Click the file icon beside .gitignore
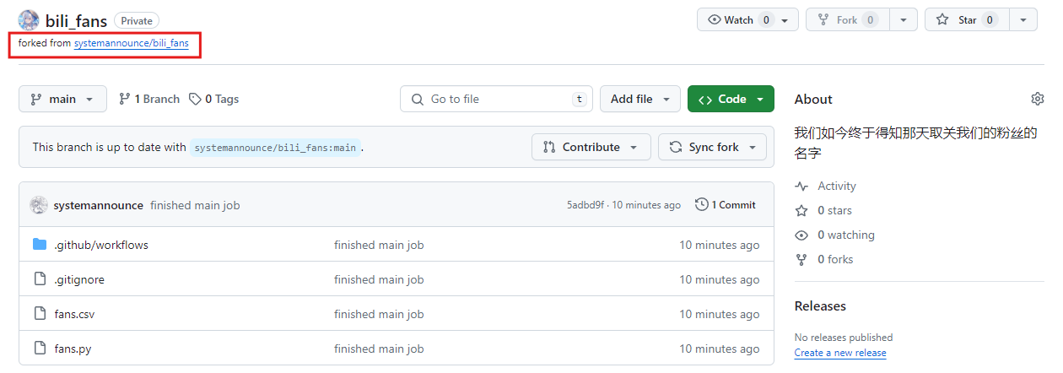Viewport: 1063px width, 373px height. [40, 279]
